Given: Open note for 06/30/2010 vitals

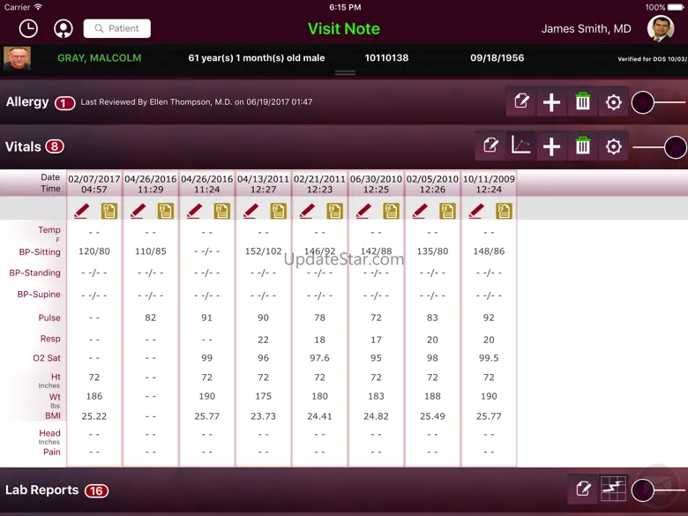Looking at the screenshot, I should pyautogui.click(x=391, y=211).
